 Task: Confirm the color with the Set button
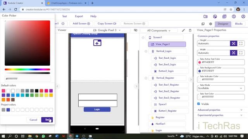[47, 120]
